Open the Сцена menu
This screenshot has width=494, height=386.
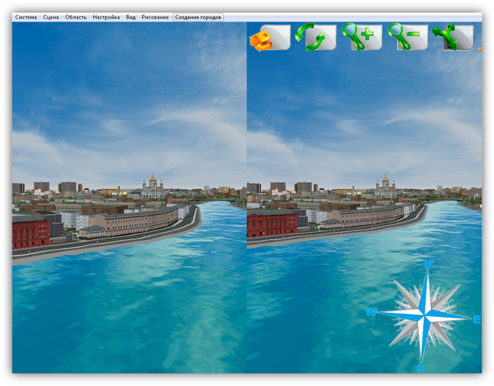tap(51, 17)
